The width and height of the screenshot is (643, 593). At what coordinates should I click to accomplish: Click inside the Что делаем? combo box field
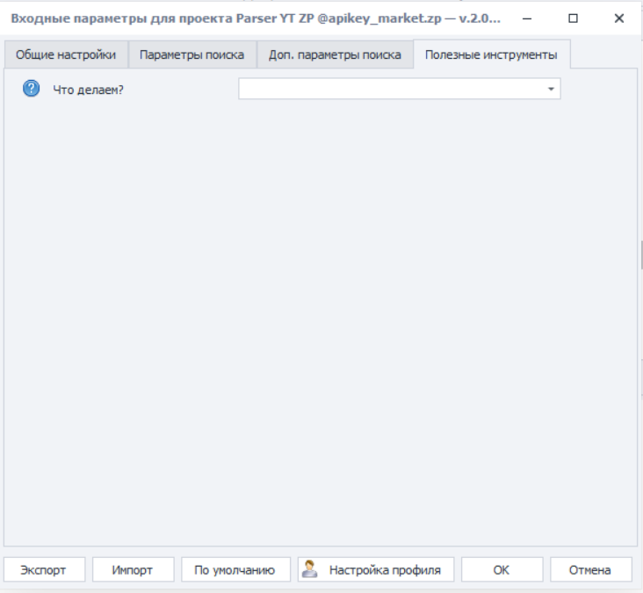coord(391,89)
